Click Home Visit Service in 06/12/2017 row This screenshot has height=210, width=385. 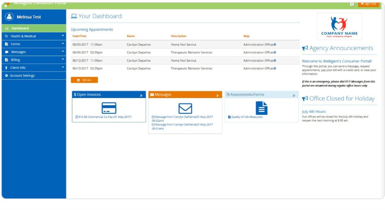[x=183, y=60]
